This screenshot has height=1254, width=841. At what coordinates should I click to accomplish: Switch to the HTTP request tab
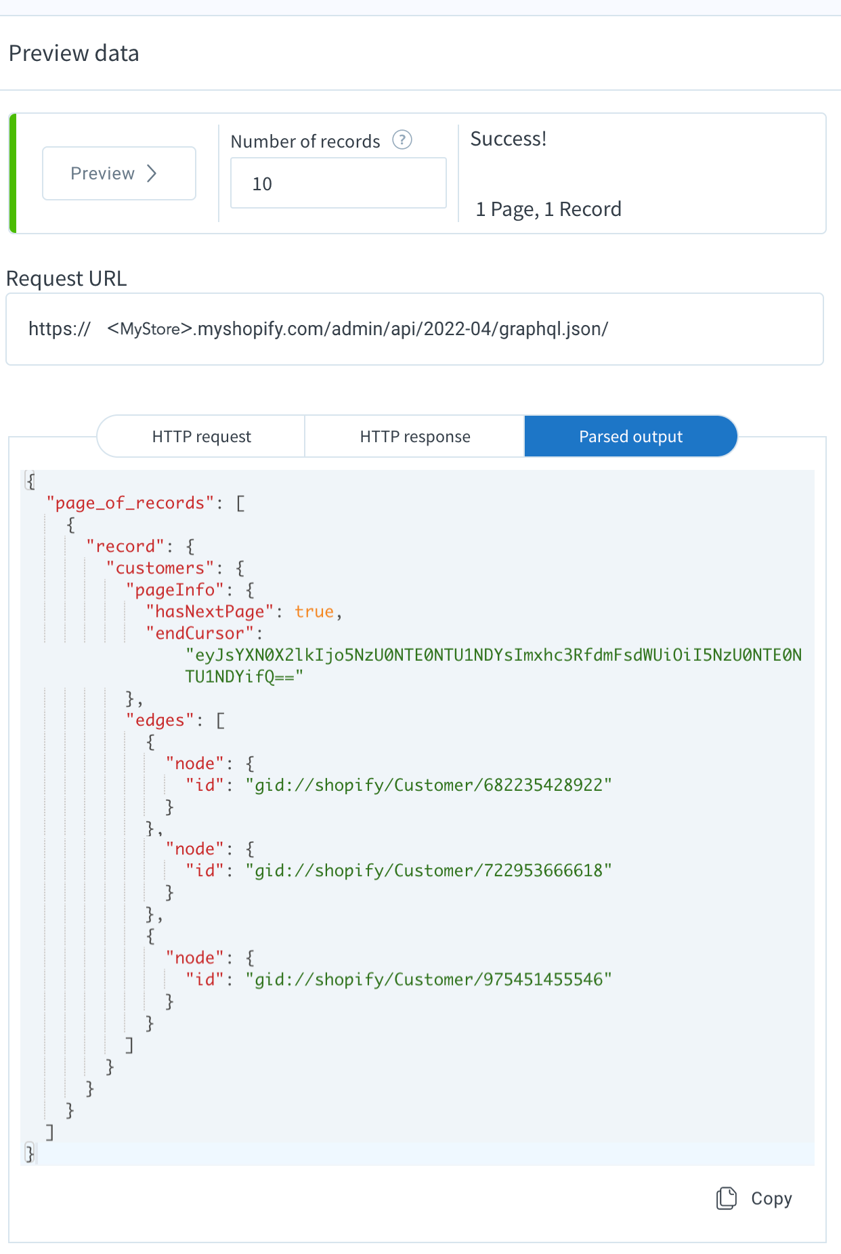pyautogui.click(x=201, y=436)
